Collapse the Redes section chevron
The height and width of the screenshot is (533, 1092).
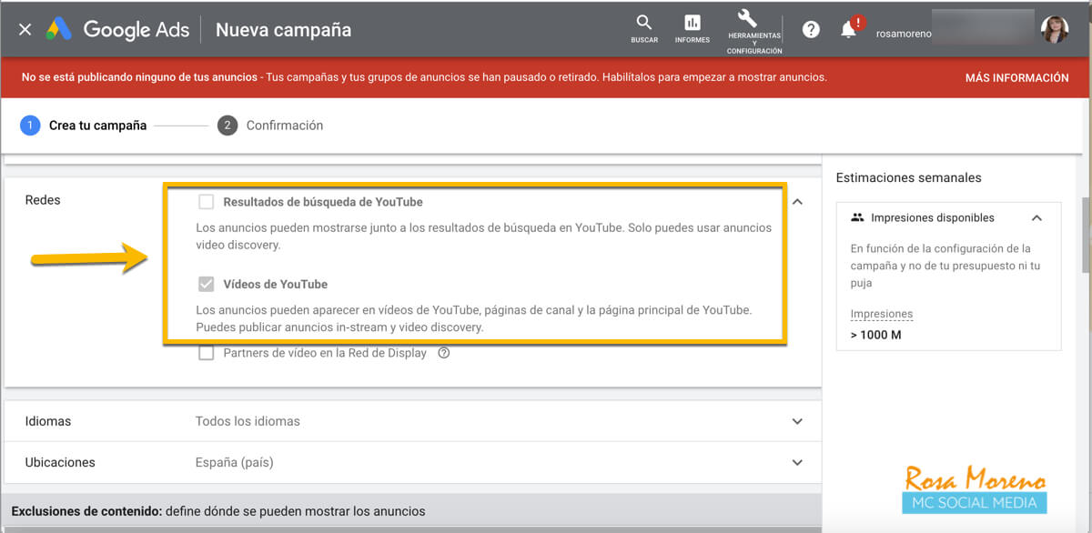(797, 202)
